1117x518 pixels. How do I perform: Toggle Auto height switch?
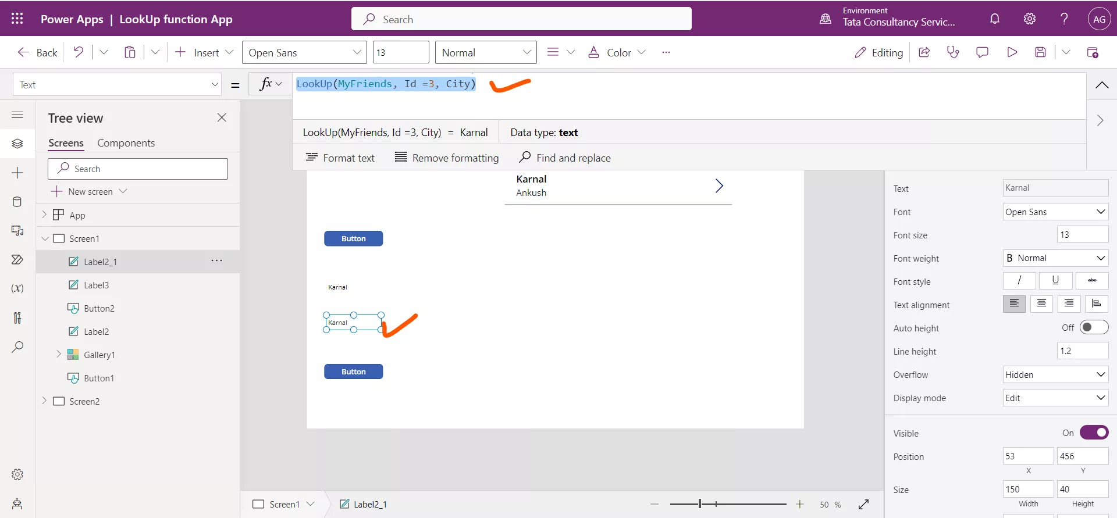pos(1094,327)
